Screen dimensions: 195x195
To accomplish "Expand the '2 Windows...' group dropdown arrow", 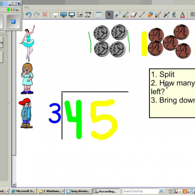I will [63, 191].
